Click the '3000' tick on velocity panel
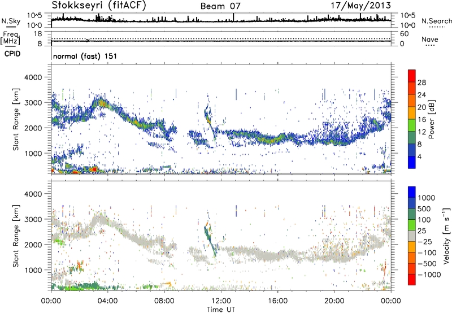The width and height of the screenshot is (452, 313). (x=33, y=219)
